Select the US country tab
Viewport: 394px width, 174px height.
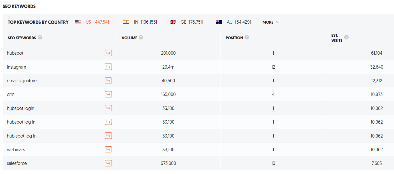93,22
